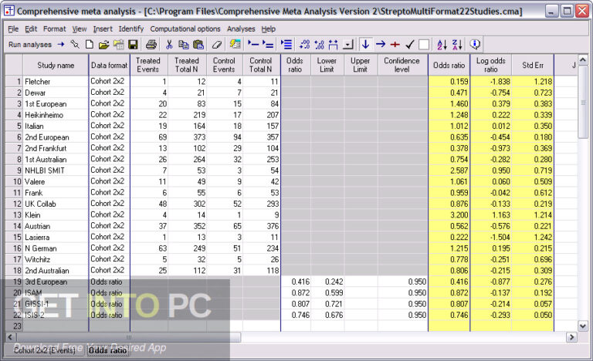Click the insert double row icon

click(268, 45)
